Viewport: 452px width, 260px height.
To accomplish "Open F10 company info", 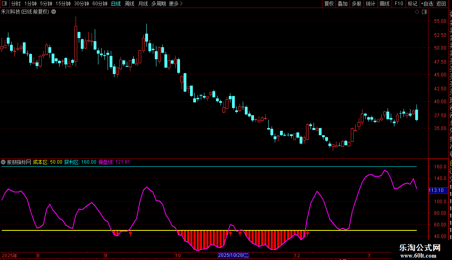I will (x=399, y=4).
